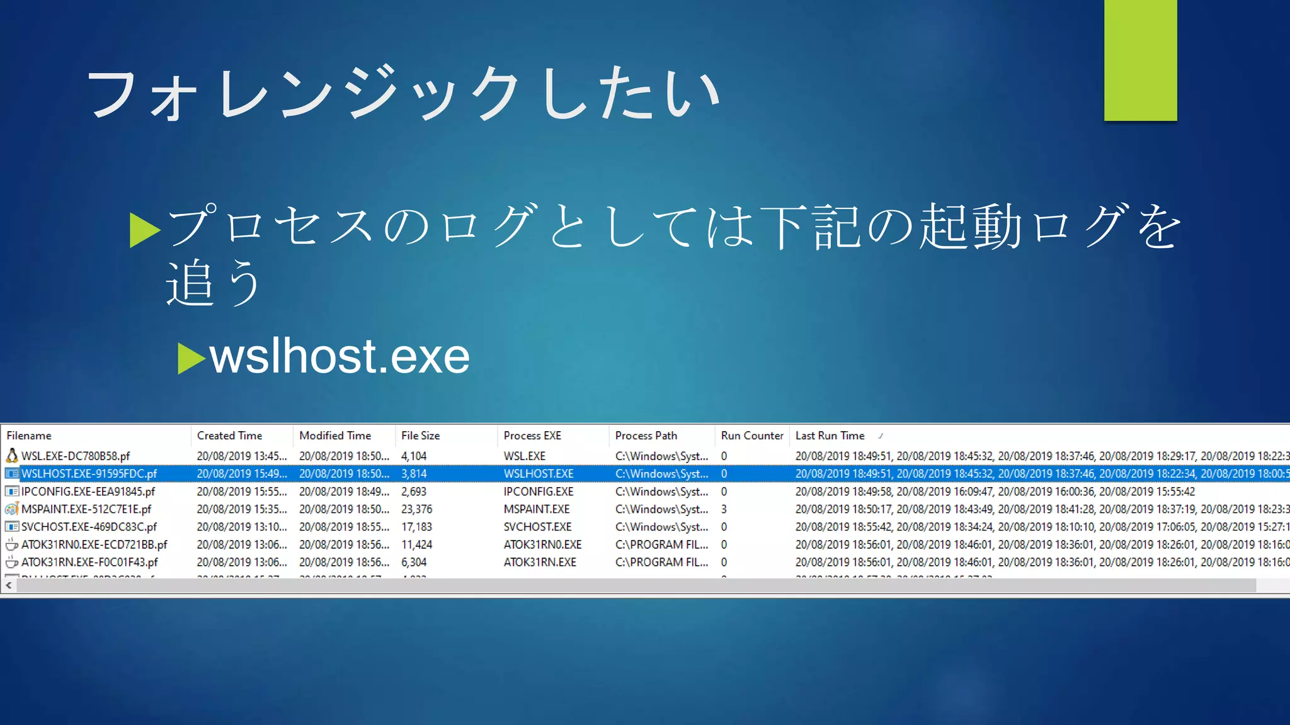
Task: Sort by Filename column header
Action: pyautogui.click(x=96, y=436)
